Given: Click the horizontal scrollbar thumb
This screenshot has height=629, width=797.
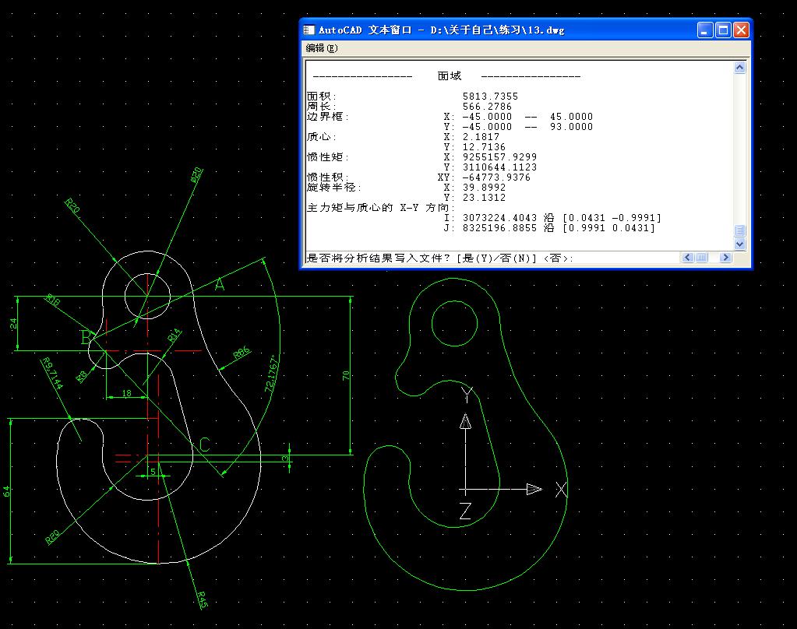Looking at the screenshot, I should point(701,258).
